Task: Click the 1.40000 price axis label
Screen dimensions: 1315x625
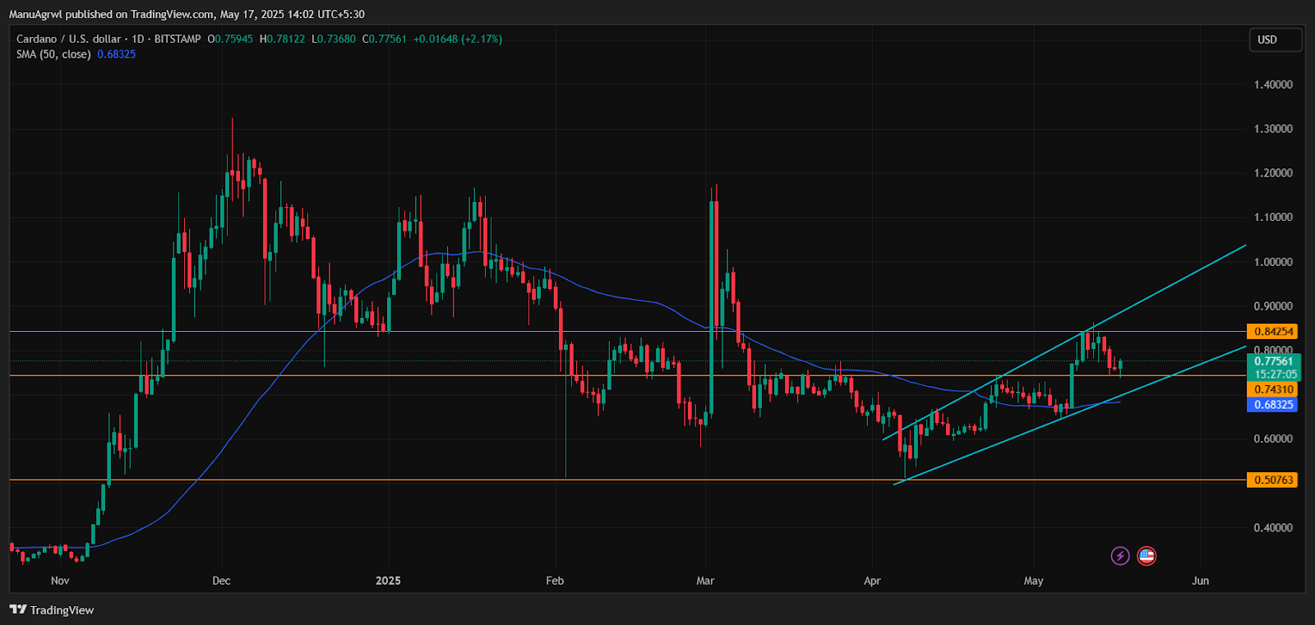Action: click(1273, 85)
